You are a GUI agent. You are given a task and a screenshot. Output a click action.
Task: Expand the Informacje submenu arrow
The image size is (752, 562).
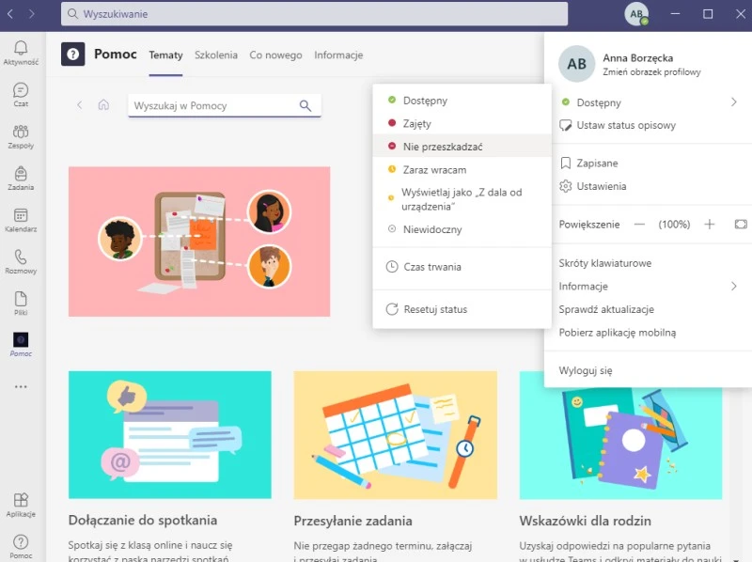[733, 287]
